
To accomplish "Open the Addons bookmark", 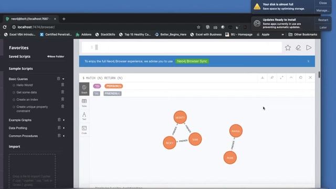I will tap(83, 35).
